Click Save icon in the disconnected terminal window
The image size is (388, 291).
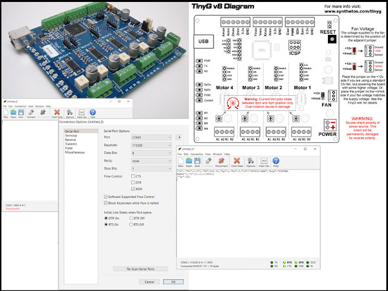tap(21, 113)
